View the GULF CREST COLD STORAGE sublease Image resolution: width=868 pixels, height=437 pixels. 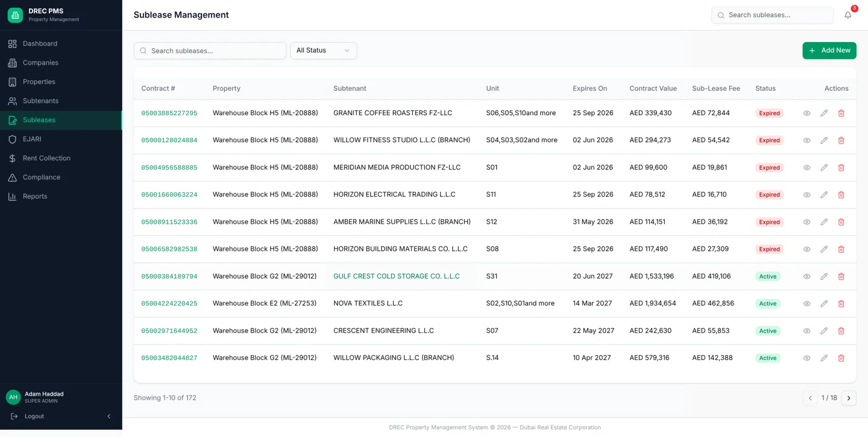(x=807, y=277)
